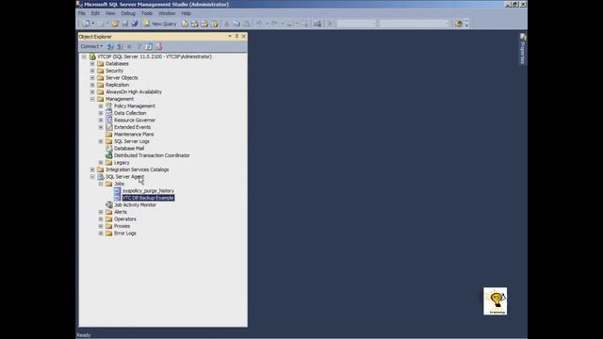Click the New Project toolbar icon

pos(86,24)
